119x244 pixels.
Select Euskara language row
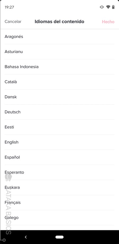(59, 188)
